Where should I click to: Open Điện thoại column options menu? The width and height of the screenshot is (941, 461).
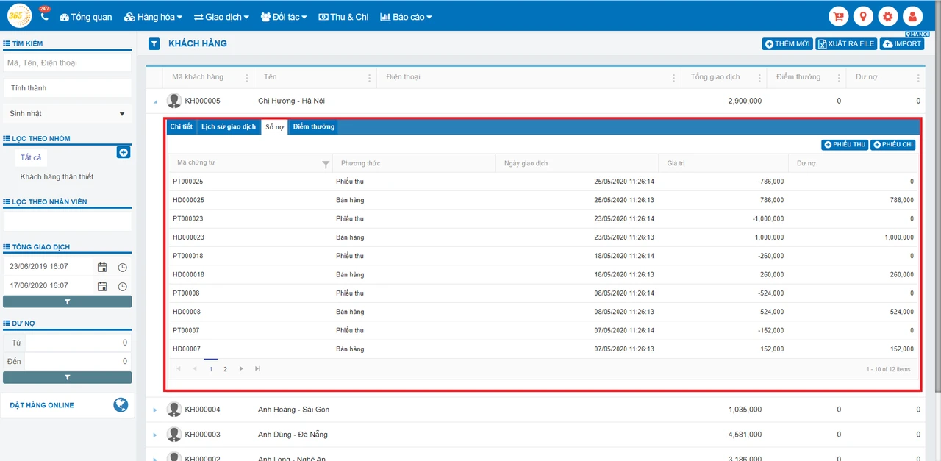click(x=675, y=78)
